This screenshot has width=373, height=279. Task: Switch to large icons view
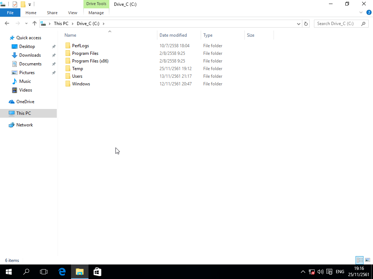pyautogui.click(x=368, y=260)
